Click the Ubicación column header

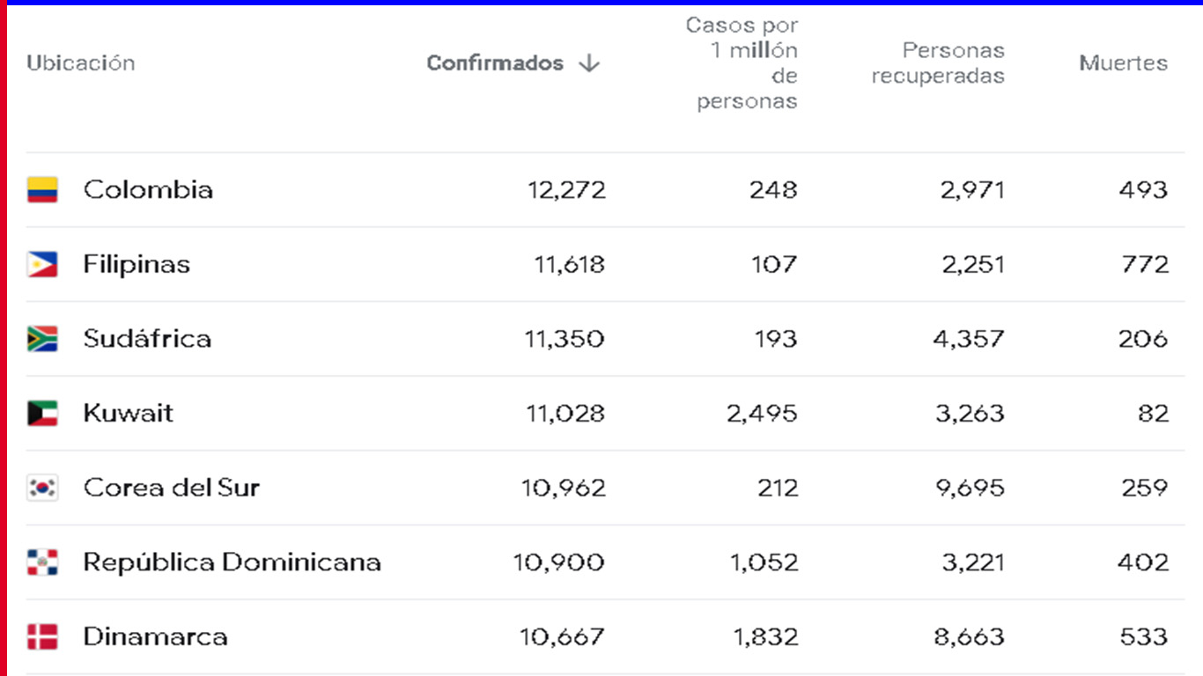[80, 63]
